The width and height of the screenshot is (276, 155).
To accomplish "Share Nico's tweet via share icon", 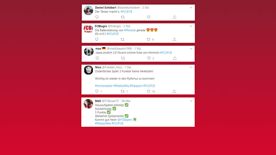I will [174, 91].
